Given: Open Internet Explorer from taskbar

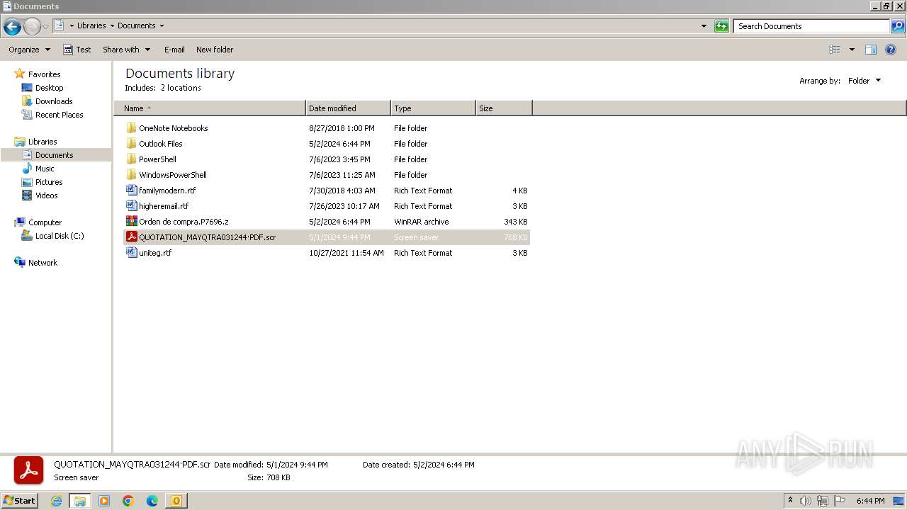Looking at the screenshot, I should click(x=56, y=501).
